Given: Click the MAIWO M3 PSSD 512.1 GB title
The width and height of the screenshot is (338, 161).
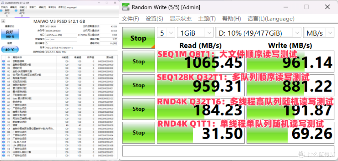Looking at the screenshot, I should coord(59,21).
